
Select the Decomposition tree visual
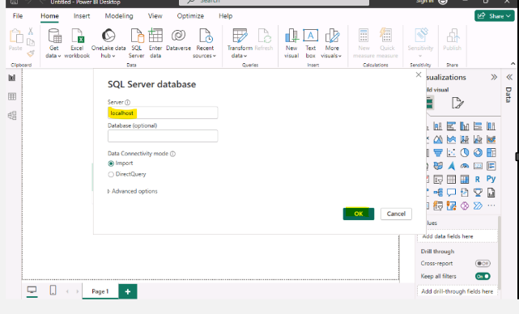click(x=438, y=193)
